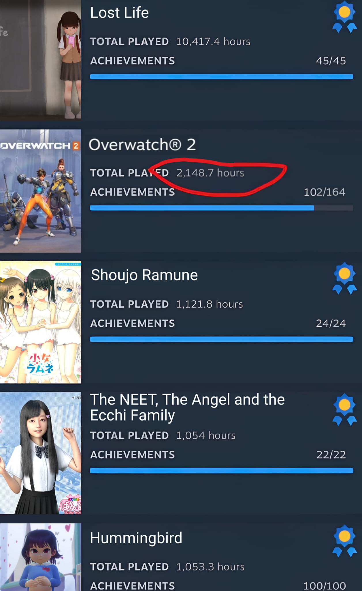Tap the progress bar under 22/22 achievements

tap(221, 471)
